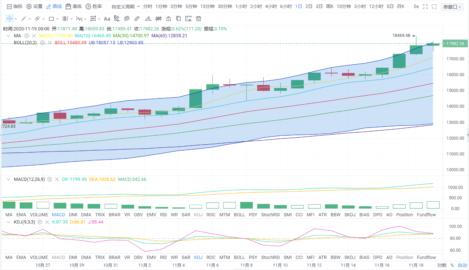Enable automatic (自动) price scaling
The image size is (469, 270).
click(x=462, y=265)
